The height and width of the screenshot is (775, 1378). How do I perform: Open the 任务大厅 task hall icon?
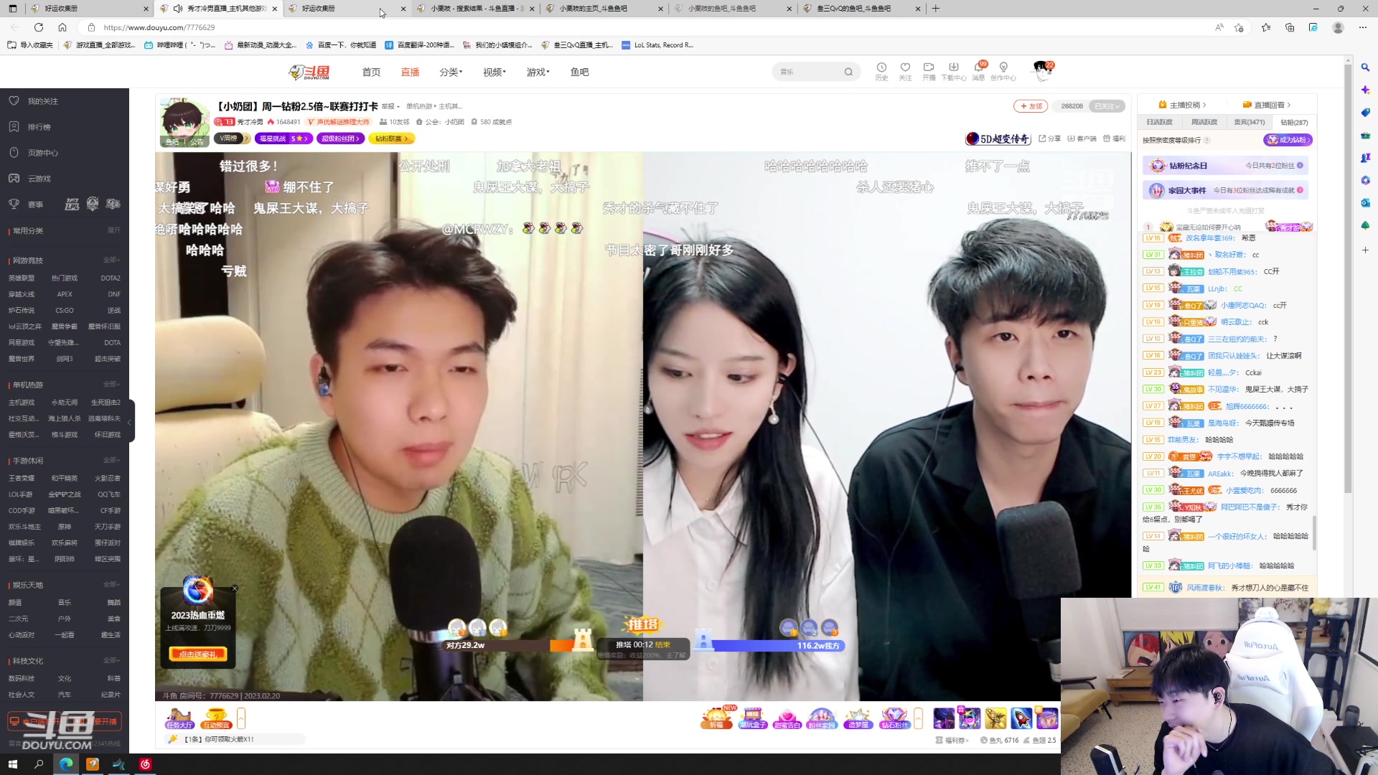click(179, 718)
